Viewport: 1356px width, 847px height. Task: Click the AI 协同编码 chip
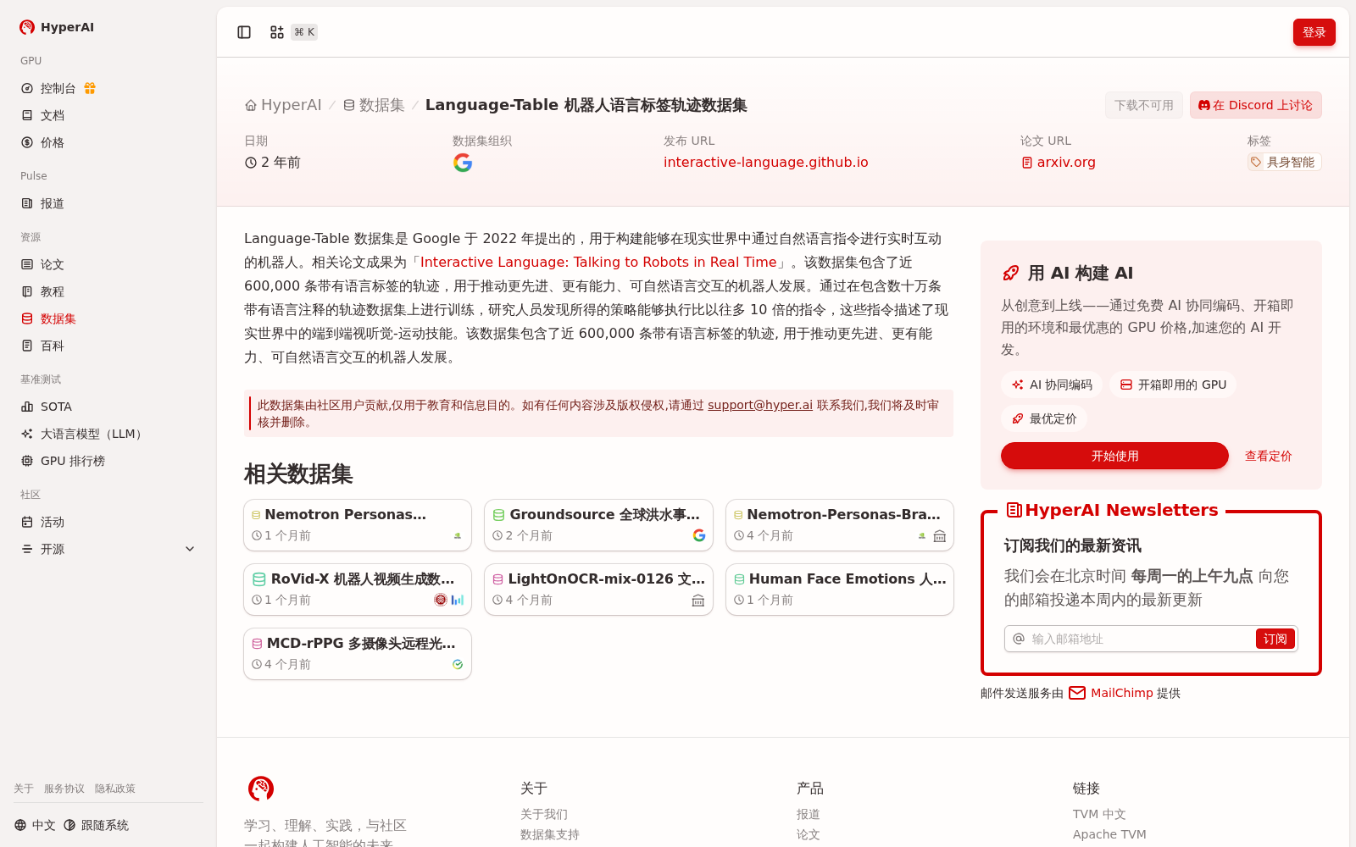[1052, 385]
